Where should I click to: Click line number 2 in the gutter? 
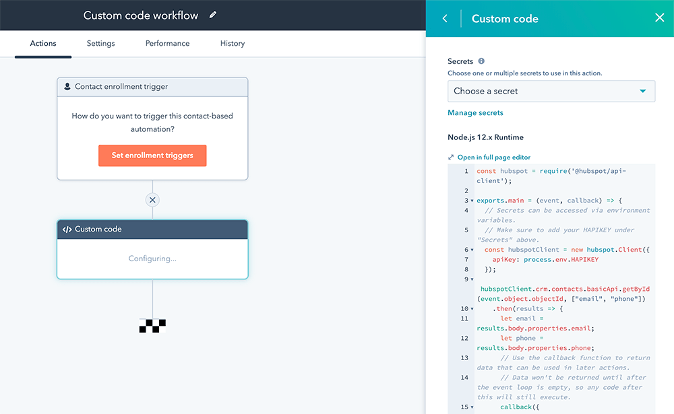tap(466, 191)
